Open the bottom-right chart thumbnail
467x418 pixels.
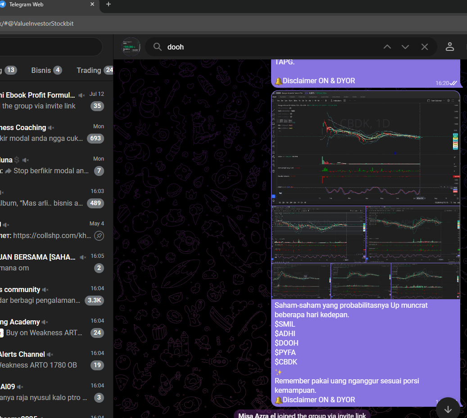tap(426, 281)
